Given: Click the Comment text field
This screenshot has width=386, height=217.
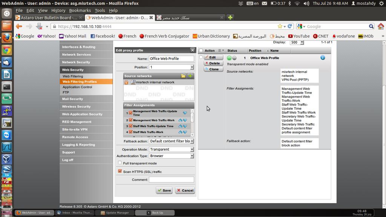Looking at the screenshot, I should 171,180.
